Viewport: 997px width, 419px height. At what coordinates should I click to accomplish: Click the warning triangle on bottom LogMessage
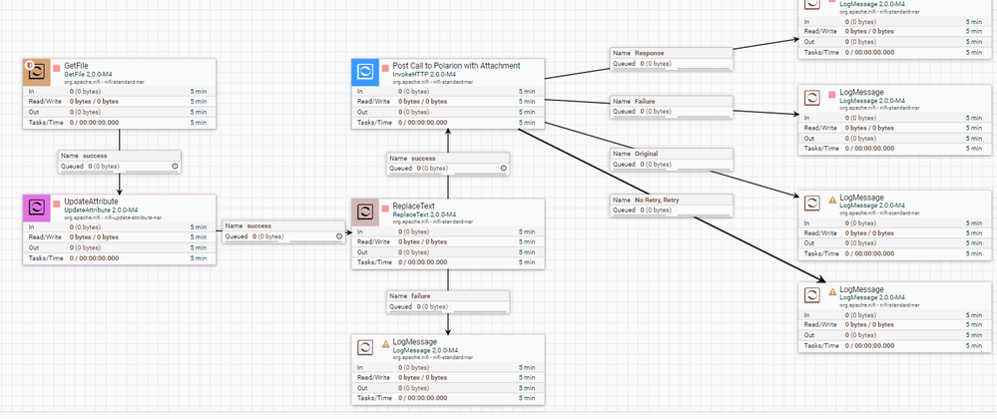point(386,344)
